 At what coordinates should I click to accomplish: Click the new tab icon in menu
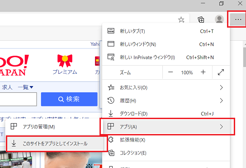[111, 31]
